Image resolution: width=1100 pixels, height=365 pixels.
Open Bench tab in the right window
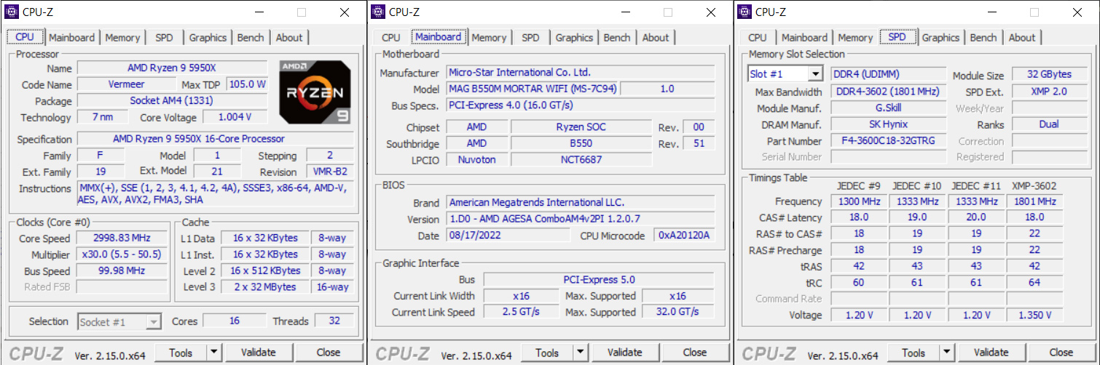click(x=983, y=38)
